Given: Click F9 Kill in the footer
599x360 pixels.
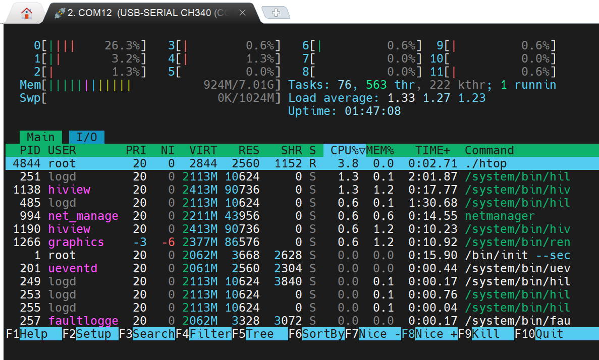Looking at the screenshot, I should [486, 334].
